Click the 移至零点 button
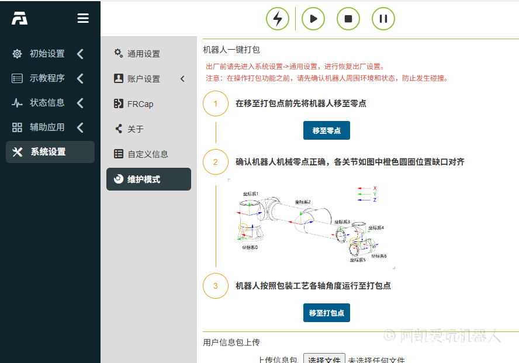This screenshot has width=519, height=363. point(326,130)
